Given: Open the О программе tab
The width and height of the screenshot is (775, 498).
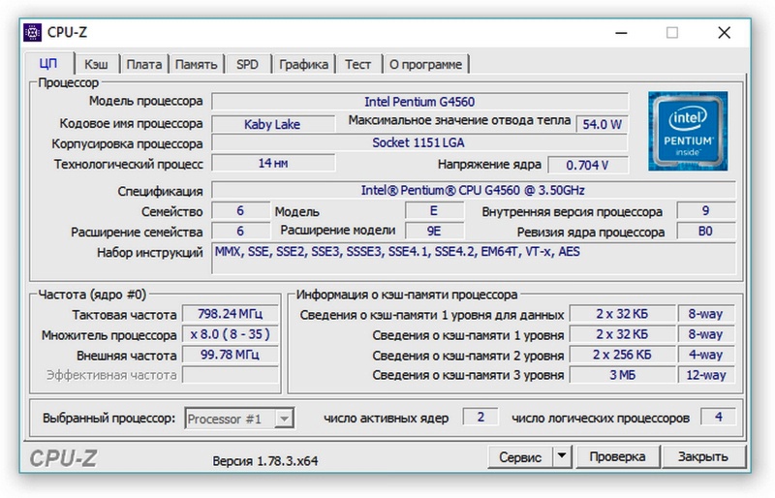Looking at the screenshot, I should click(425, 64).
